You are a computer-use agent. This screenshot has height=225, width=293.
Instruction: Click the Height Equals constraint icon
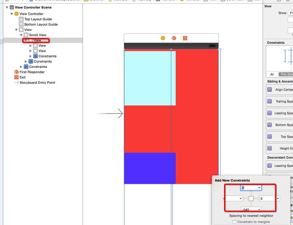tap(269, 148)
